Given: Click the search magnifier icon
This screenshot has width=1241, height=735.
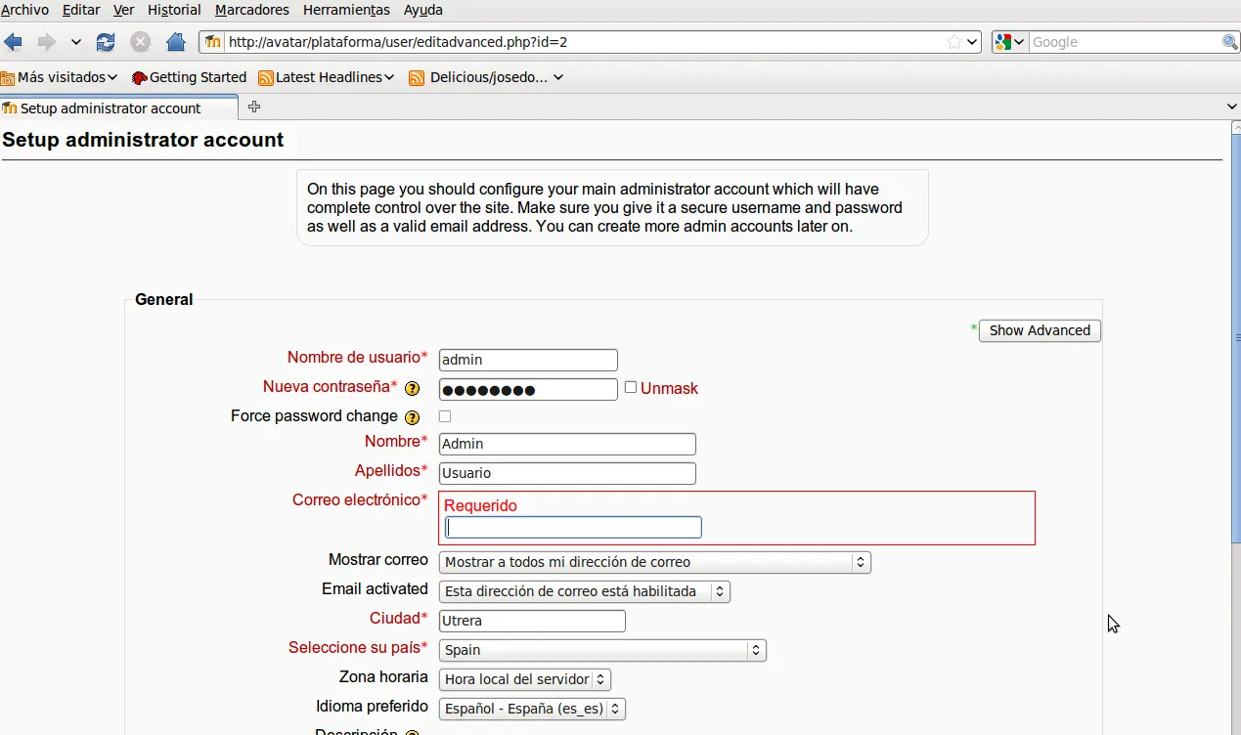Looking at the screenshot, I should tap(1229, 42).
